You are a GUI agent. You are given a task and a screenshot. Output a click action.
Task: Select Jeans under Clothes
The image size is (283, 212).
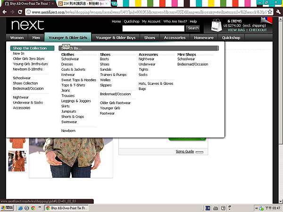click(66, 90)
